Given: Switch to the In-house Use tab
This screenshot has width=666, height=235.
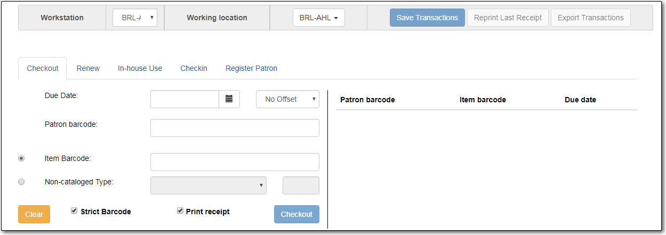Looking at the screenshot, I should point(140,68).
